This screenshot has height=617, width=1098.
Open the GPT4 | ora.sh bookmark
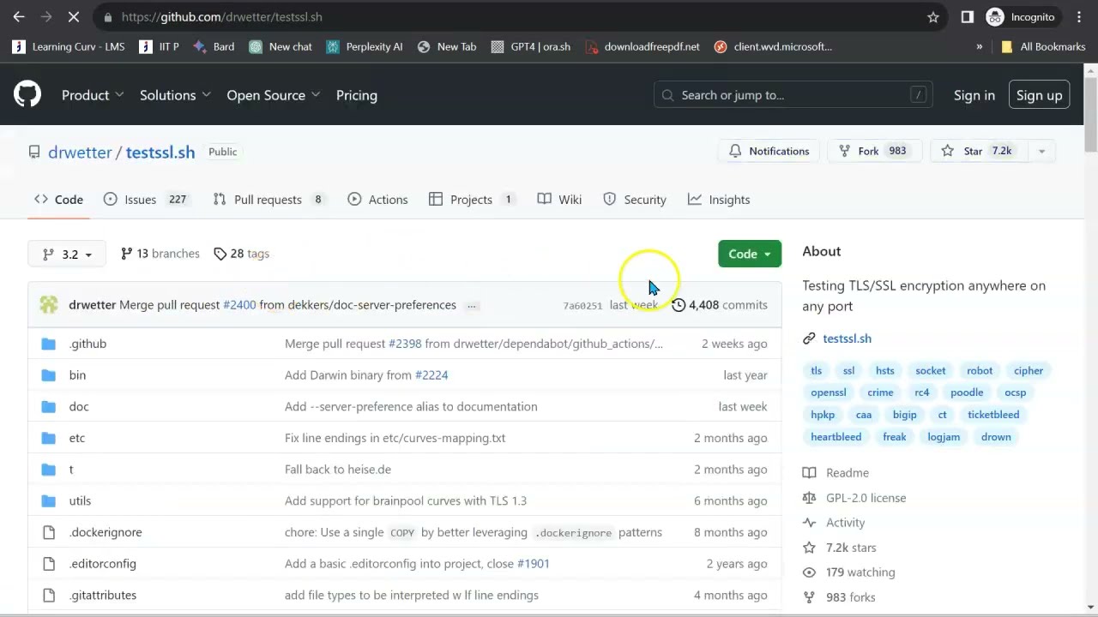pos(531,47)
